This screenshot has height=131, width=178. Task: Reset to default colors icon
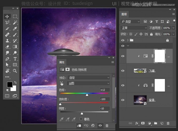[x=8, y=90]
